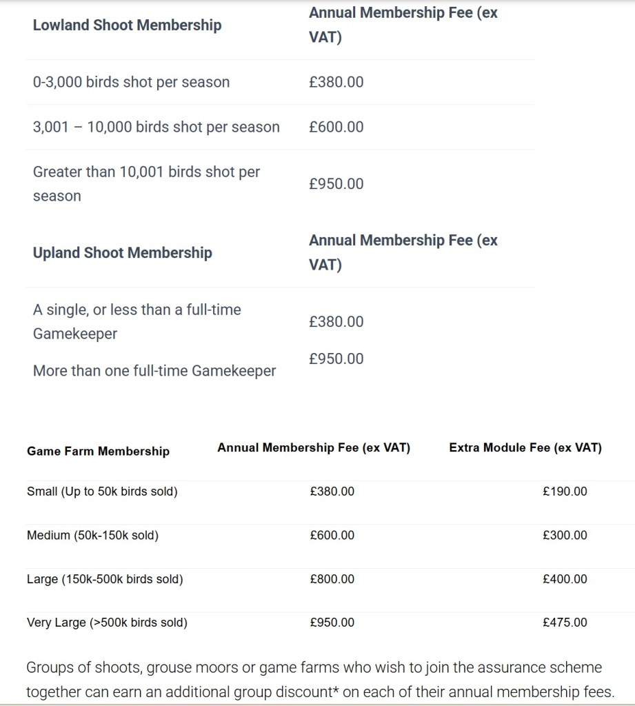Select single or less than full-time Gamekeeper
This screenshot has width=635, height=706.
coord(137,321)
